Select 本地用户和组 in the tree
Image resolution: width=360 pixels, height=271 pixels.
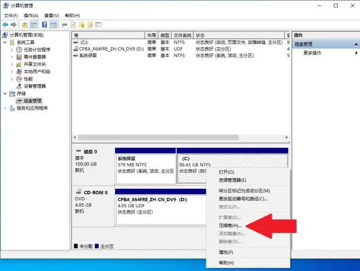click(37, 71)
